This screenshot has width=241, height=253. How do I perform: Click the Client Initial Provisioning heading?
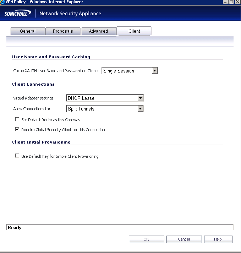42,142
